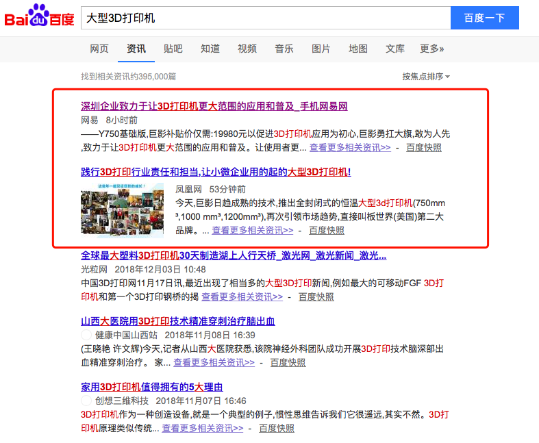Open the 全球最大塑料3D打印机 headline
Screen dimensions: 539x443
234,255
